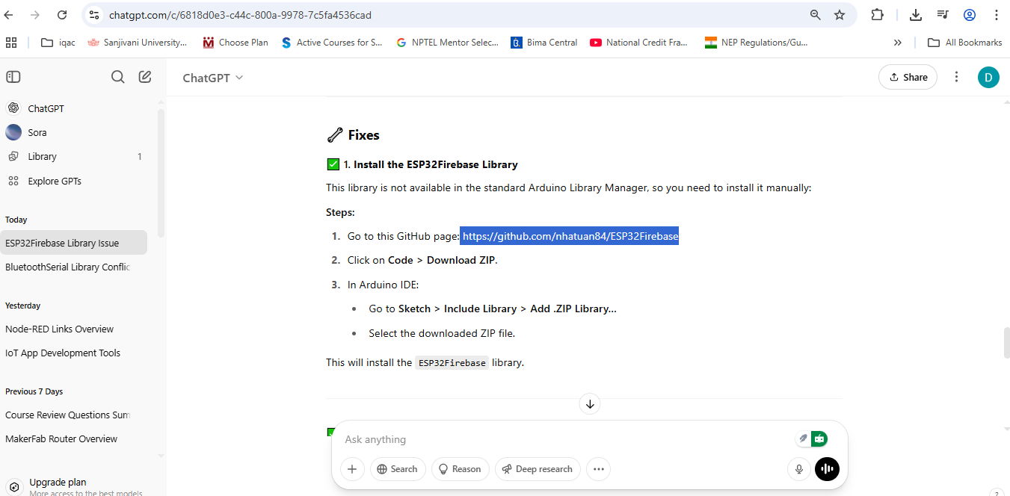Click the green extension icon in the input box
1010x496 pixels.
(819, 439)
